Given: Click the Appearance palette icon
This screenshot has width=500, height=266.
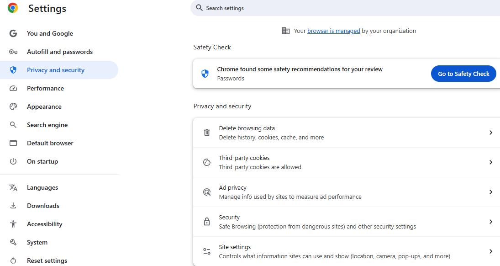Looking at the screenshot, I should pos(13,106).
